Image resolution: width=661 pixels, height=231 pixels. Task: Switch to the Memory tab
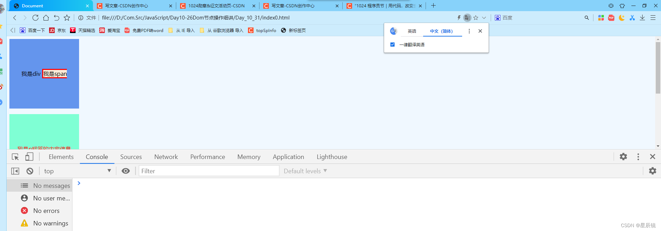[249, 157]
